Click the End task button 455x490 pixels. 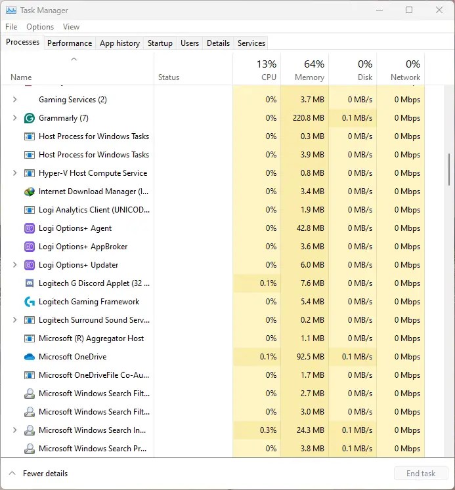click(421, 474)
